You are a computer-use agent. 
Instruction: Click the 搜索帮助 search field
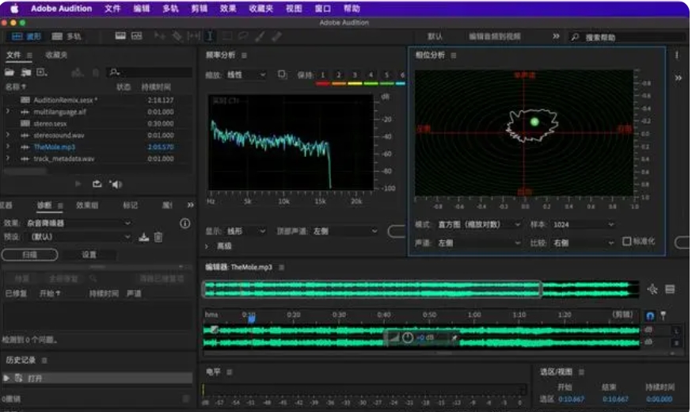pos(629,37)
